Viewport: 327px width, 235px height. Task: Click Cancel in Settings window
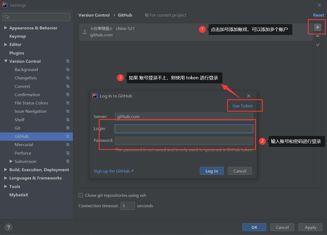(x=282, y=227)
